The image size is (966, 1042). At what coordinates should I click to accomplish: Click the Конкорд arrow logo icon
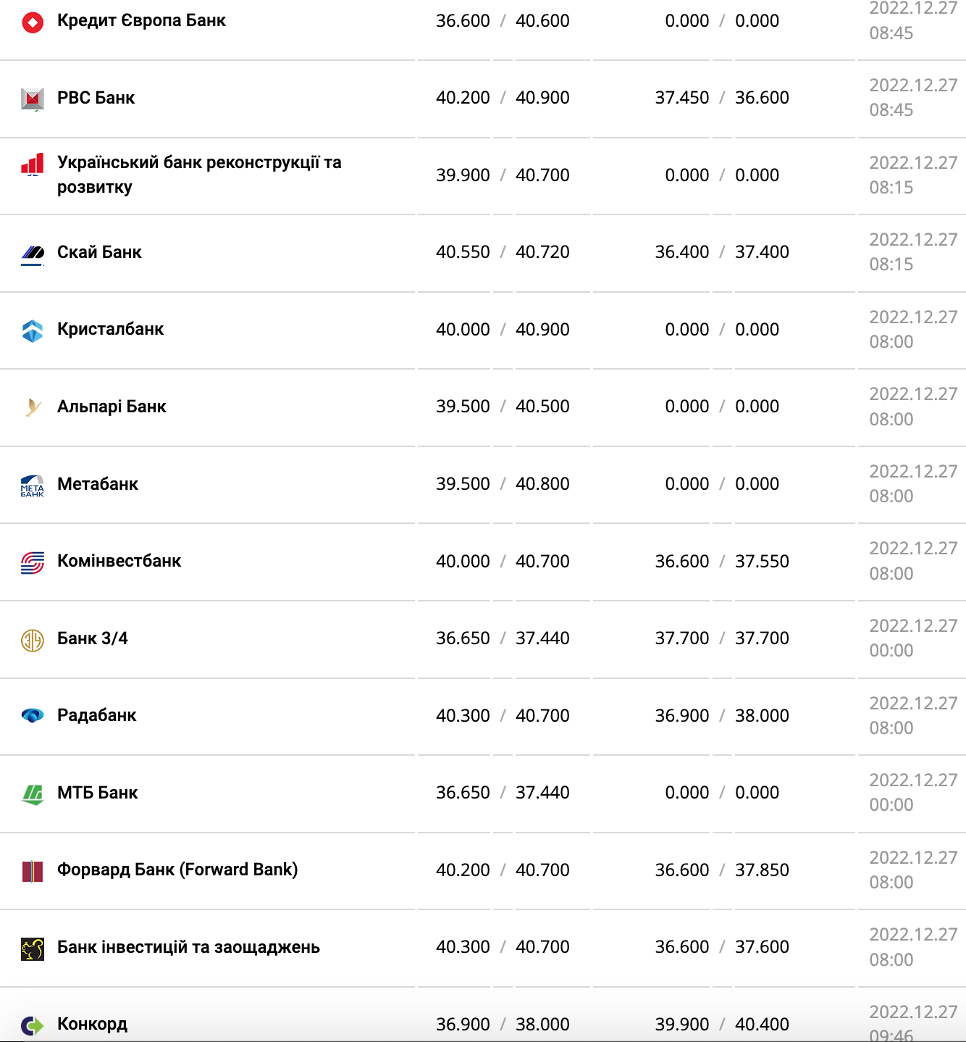pyautogui.click(x=33, y=1025)
